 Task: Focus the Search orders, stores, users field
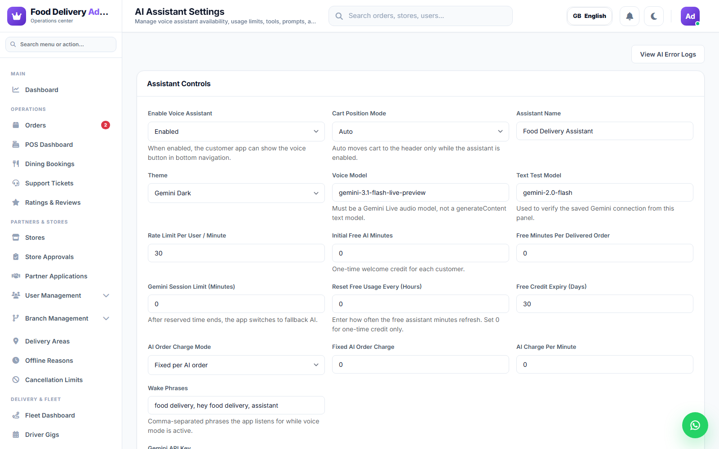[421, 16]
